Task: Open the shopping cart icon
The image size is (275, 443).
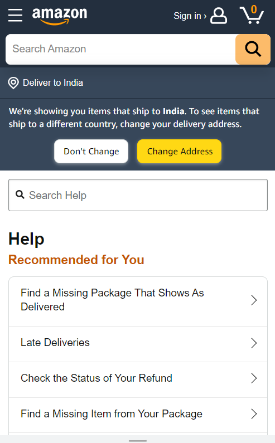Action: click(252, 15)
